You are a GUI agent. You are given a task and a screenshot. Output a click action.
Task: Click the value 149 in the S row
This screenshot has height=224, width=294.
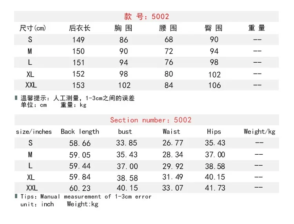click(x=78, y=40)
